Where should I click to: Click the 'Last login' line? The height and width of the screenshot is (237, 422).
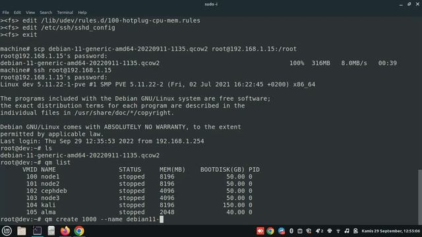[x=102, y=141]
